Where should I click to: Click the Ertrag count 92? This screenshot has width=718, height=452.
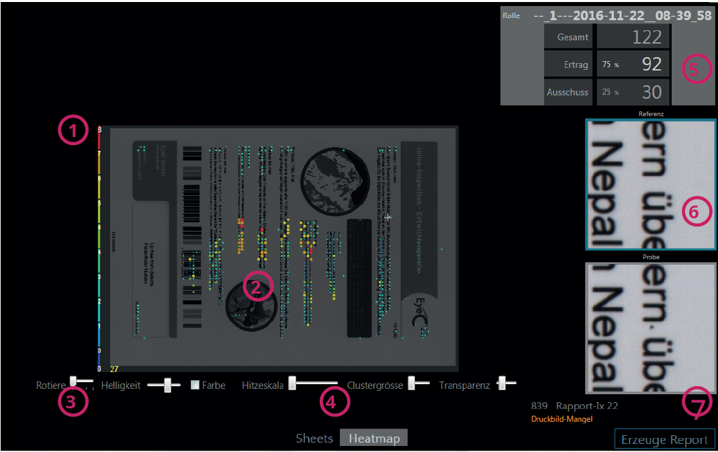click(652, 64)
